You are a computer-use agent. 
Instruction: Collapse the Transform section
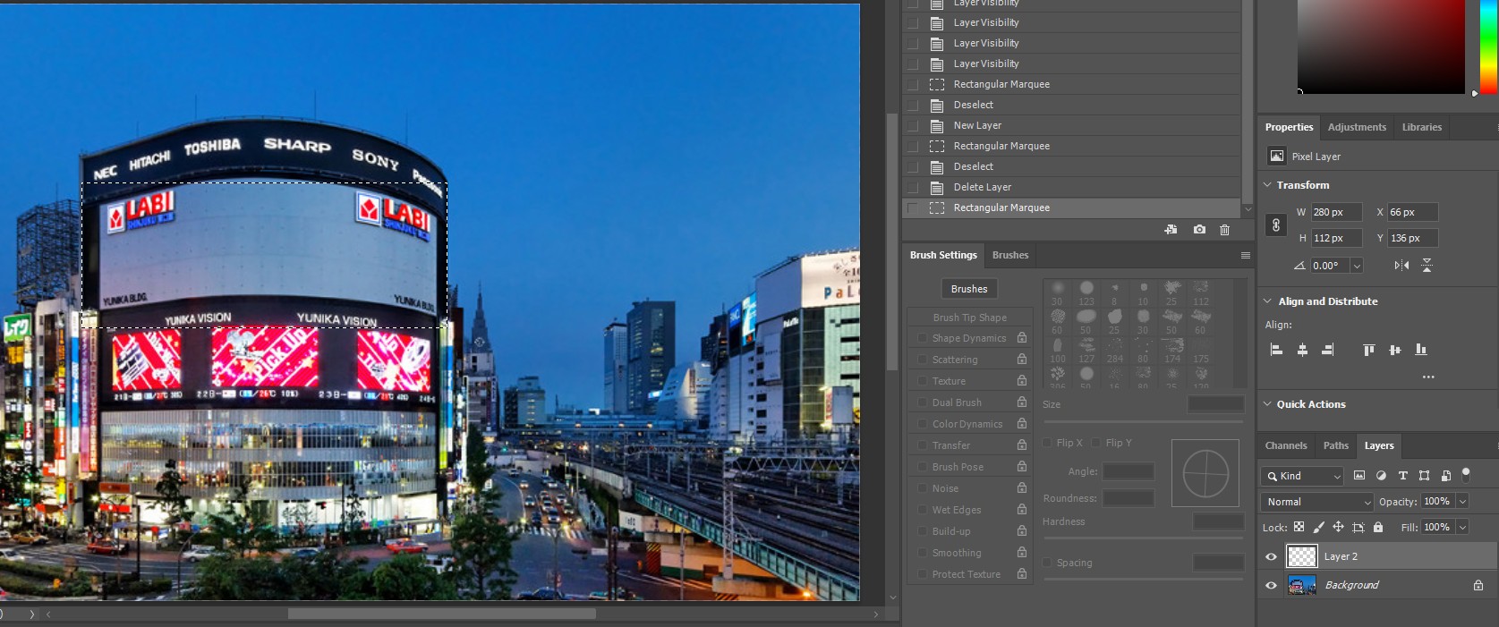coord(1267,185)
